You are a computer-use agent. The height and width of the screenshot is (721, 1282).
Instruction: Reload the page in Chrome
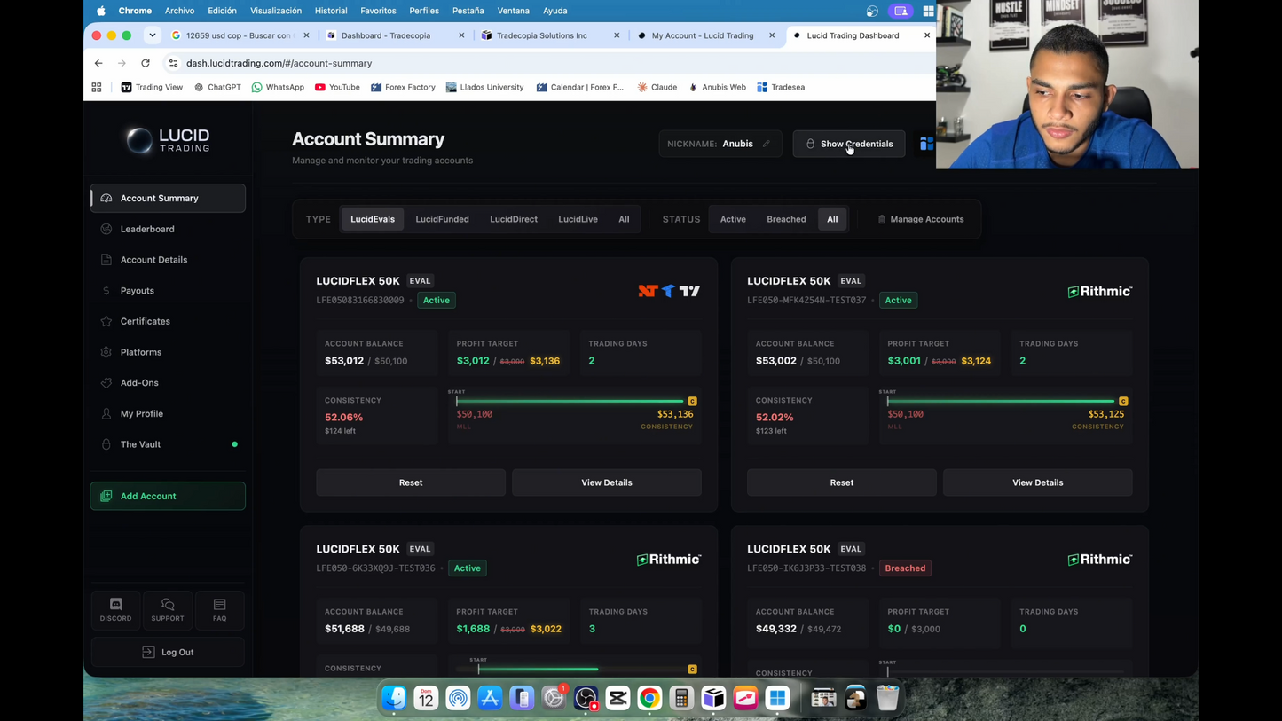coord(146,63)
